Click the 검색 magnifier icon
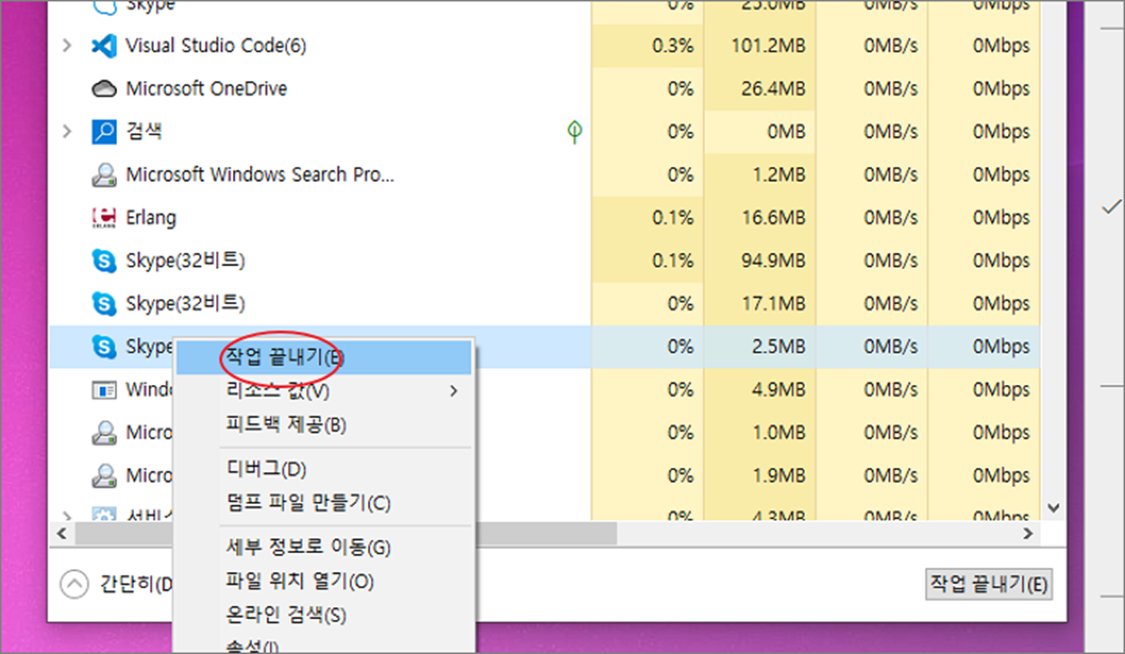The width and height of the screenshot is (1125, 654). 104,131
